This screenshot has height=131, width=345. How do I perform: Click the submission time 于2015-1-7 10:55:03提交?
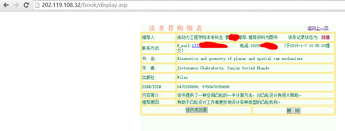[x=307, y=46]
